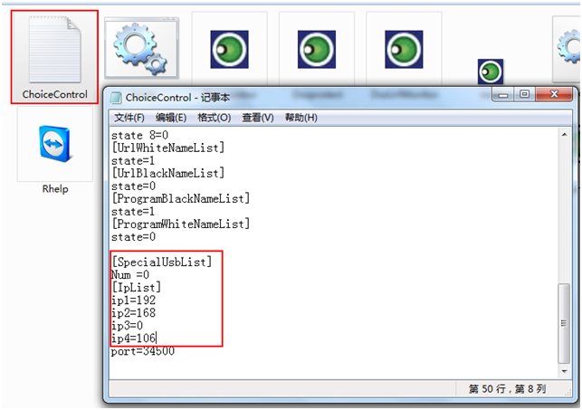This screenshot has width=582, height=410.
Task: Click the small green eye icon
Action: coord(491,72)
